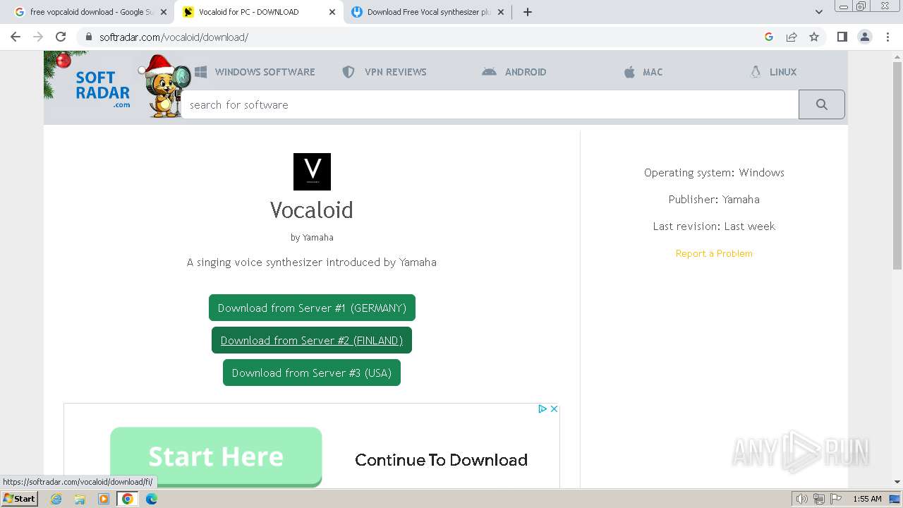Click the browser Forward arrow
The width and height of the screenshot is (903, 508).
tap(38, 37)
